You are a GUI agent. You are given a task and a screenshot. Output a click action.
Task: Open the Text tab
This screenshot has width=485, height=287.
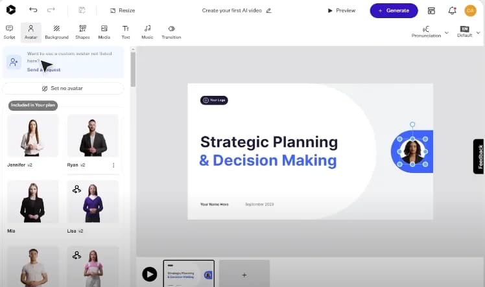pos(126,32)
